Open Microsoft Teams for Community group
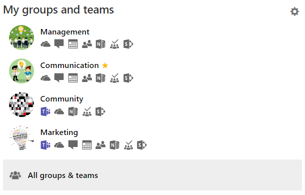The height and width of the screenshot is (195, 305). click(x=45, y=111)
